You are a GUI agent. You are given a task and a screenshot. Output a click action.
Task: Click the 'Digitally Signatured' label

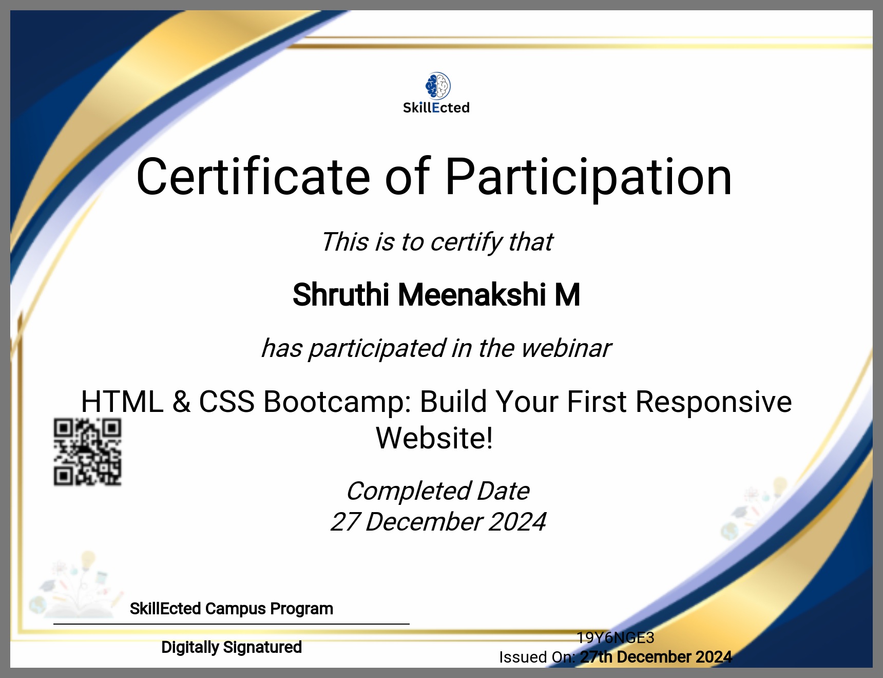pos(231,647)
